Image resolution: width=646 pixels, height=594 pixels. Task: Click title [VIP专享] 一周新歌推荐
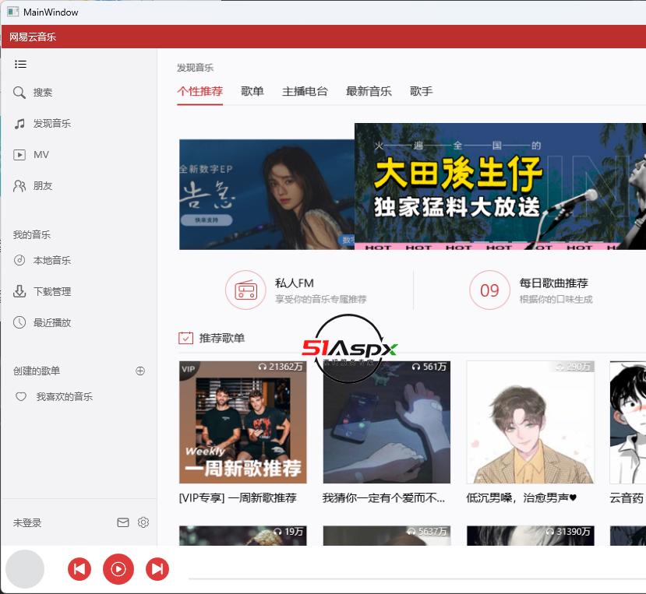pos(238,498)
